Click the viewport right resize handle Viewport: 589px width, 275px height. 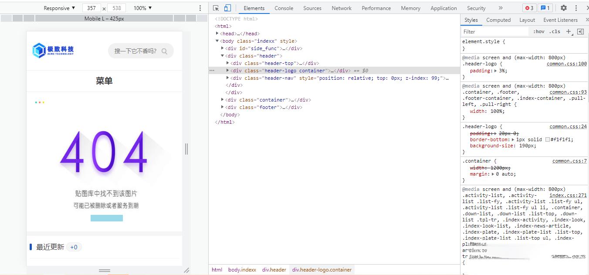click(x=186, y=149)
